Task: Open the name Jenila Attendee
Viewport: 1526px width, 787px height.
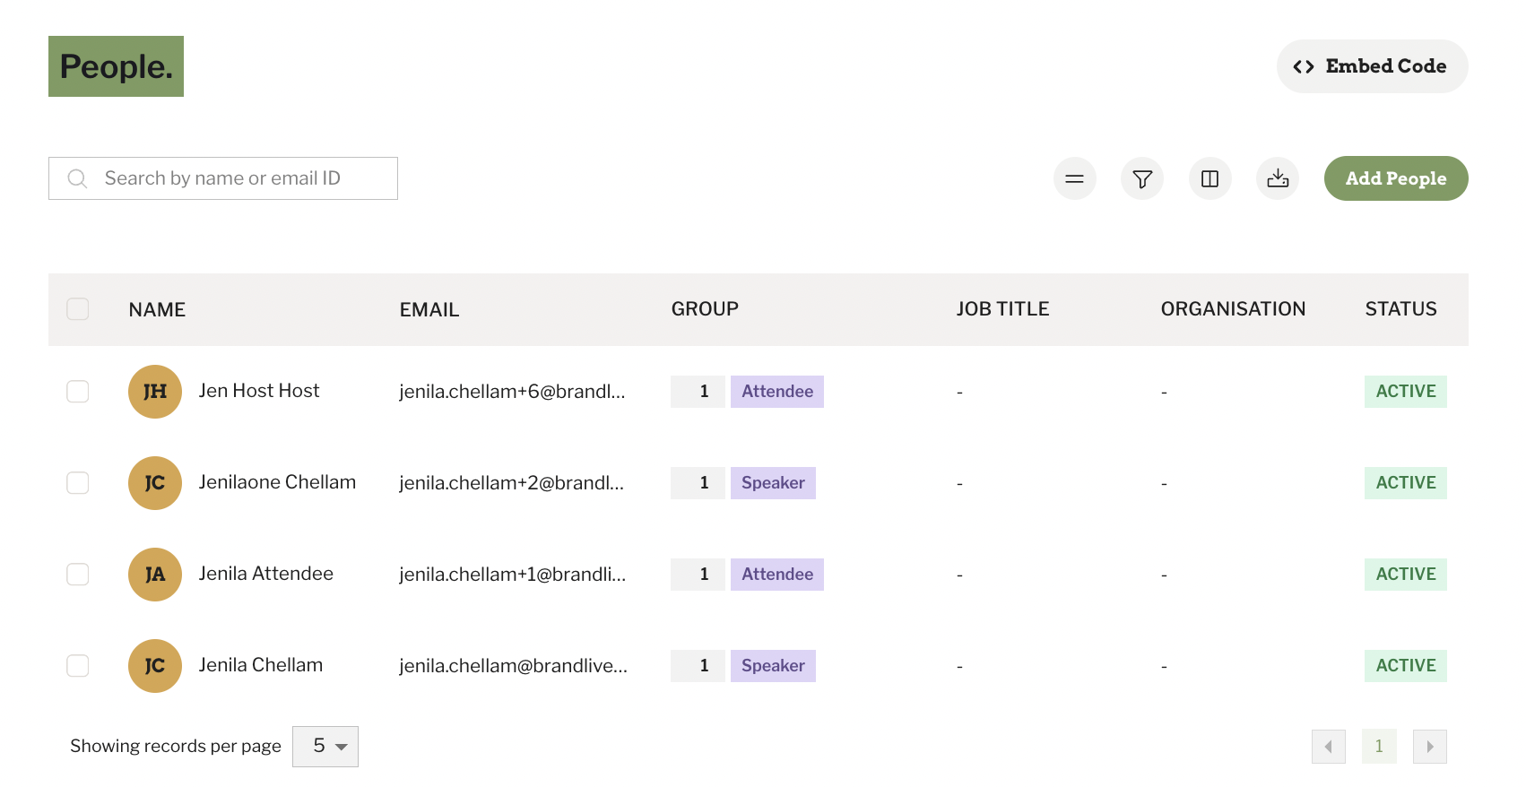Action: pos(265,574)
